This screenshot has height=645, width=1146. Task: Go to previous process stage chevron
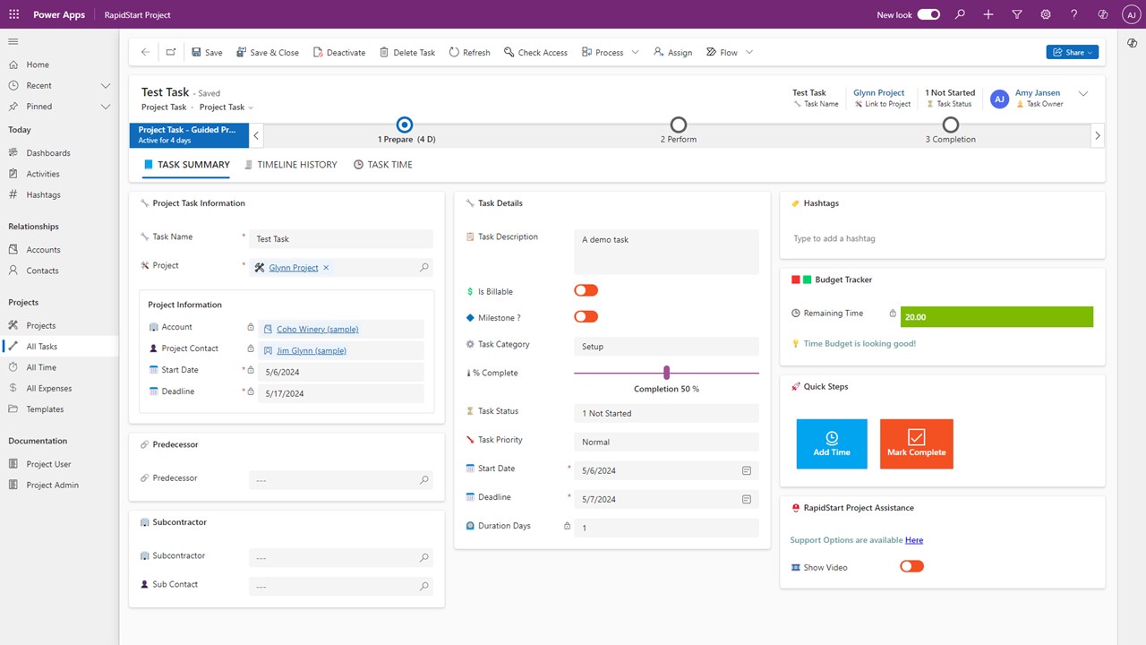[x=257, y=135]
